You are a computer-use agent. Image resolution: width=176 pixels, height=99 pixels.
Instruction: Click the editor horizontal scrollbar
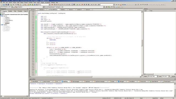pos(62,77)
